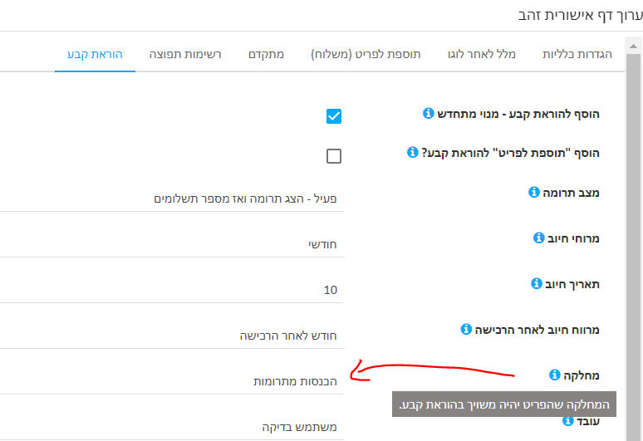Open the מלל לאחר לוגו tab
Screen dimensions: 643x441
482,55
